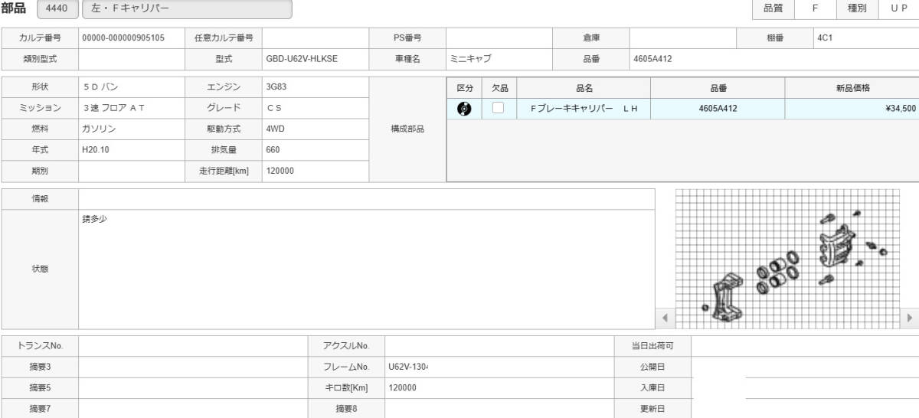Click the 品名 column header
This screenshot has width=919, height=418.
[x=584, y=88]
